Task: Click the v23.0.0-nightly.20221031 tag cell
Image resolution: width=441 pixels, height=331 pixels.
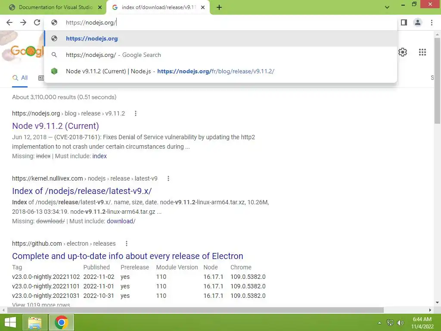Action: (x=46, y=296)
